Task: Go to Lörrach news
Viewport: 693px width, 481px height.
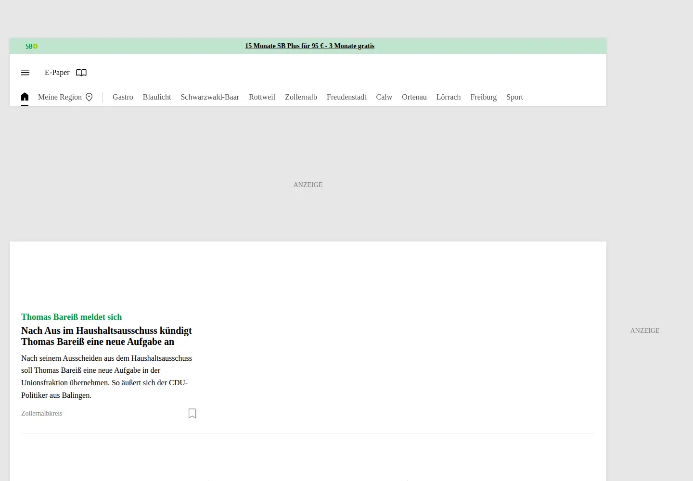Action: [x=449, y=97]
